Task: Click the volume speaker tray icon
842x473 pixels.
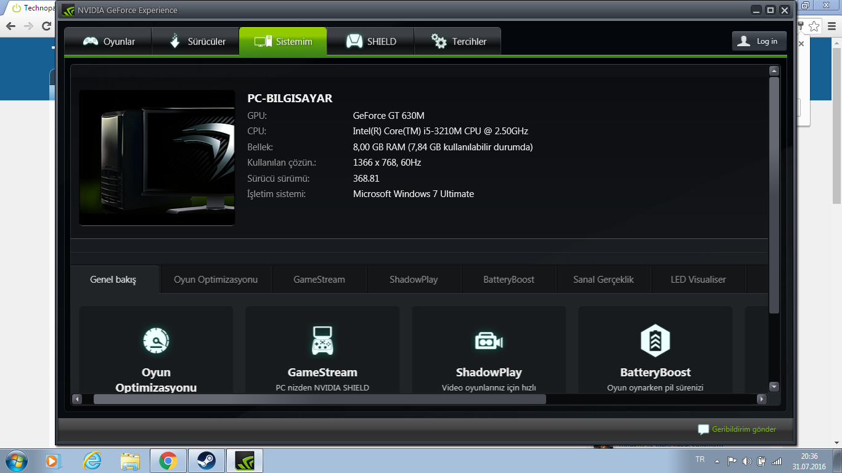Action: tap(747, 461)
